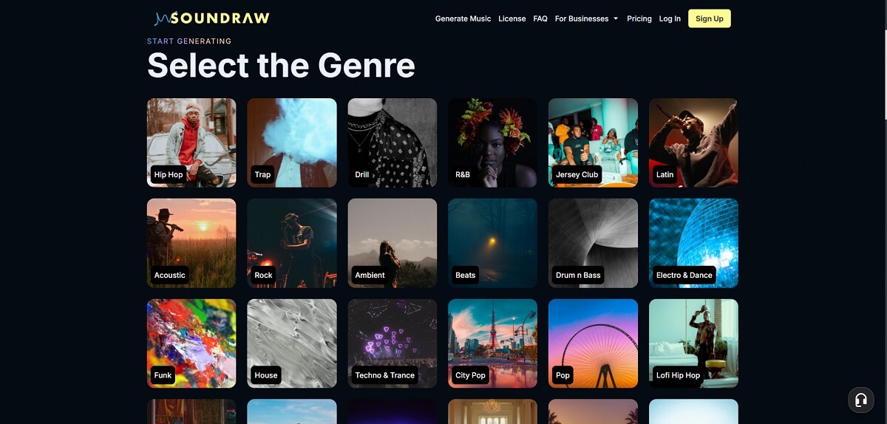Choose the Lofi Hip Hop genre

pyautogui.click(x=693, y=343)
